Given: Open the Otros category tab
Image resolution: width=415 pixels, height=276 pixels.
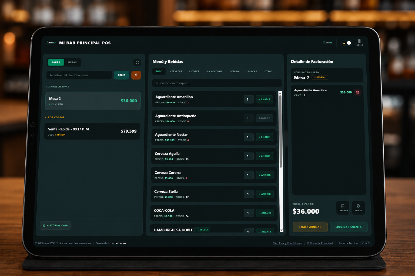Looking at the screenshot, I should [x=269, y=71].
